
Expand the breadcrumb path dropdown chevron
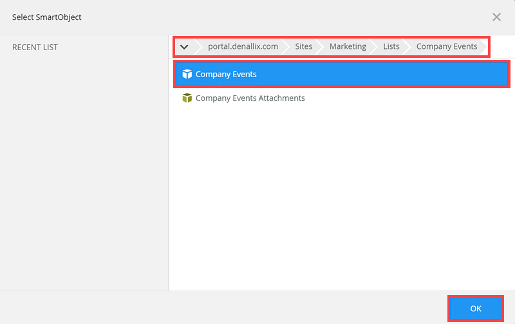(x=184, y=47)
